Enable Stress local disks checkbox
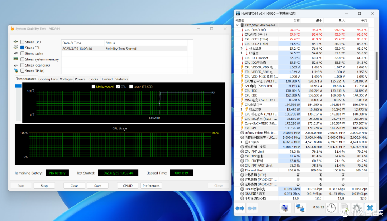Screen dimensions: 387x221 pos(22,65)
